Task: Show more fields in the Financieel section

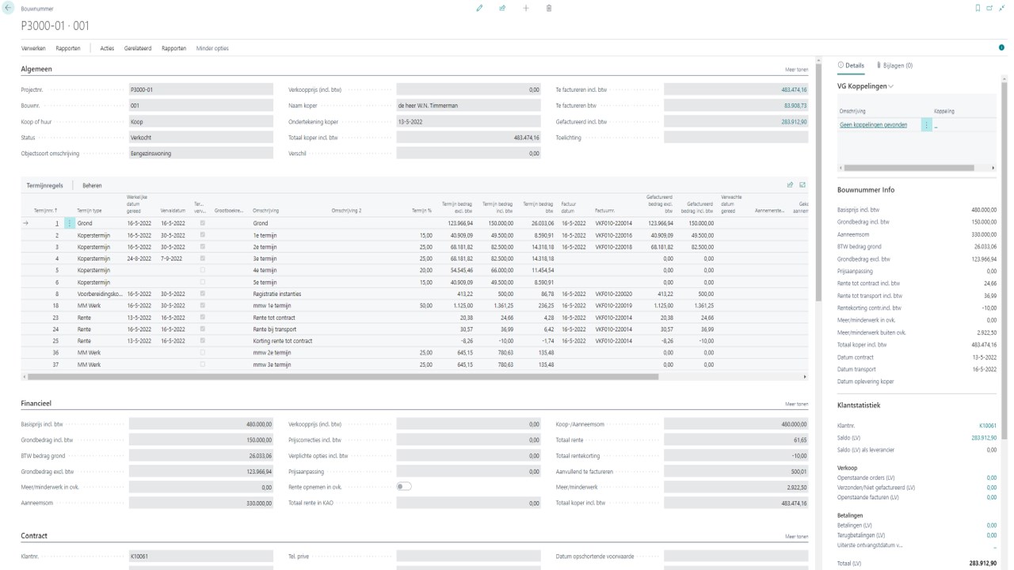Action: click(x=796, y=404)
